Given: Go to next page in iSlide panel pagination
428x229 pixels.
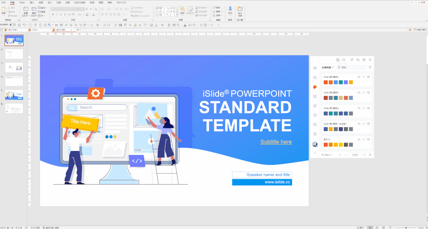Looking at the screenshot, I should (365, 155).
